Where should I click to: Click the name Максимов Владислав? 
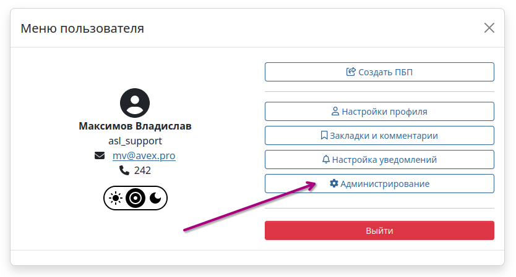tap(135, 126)
